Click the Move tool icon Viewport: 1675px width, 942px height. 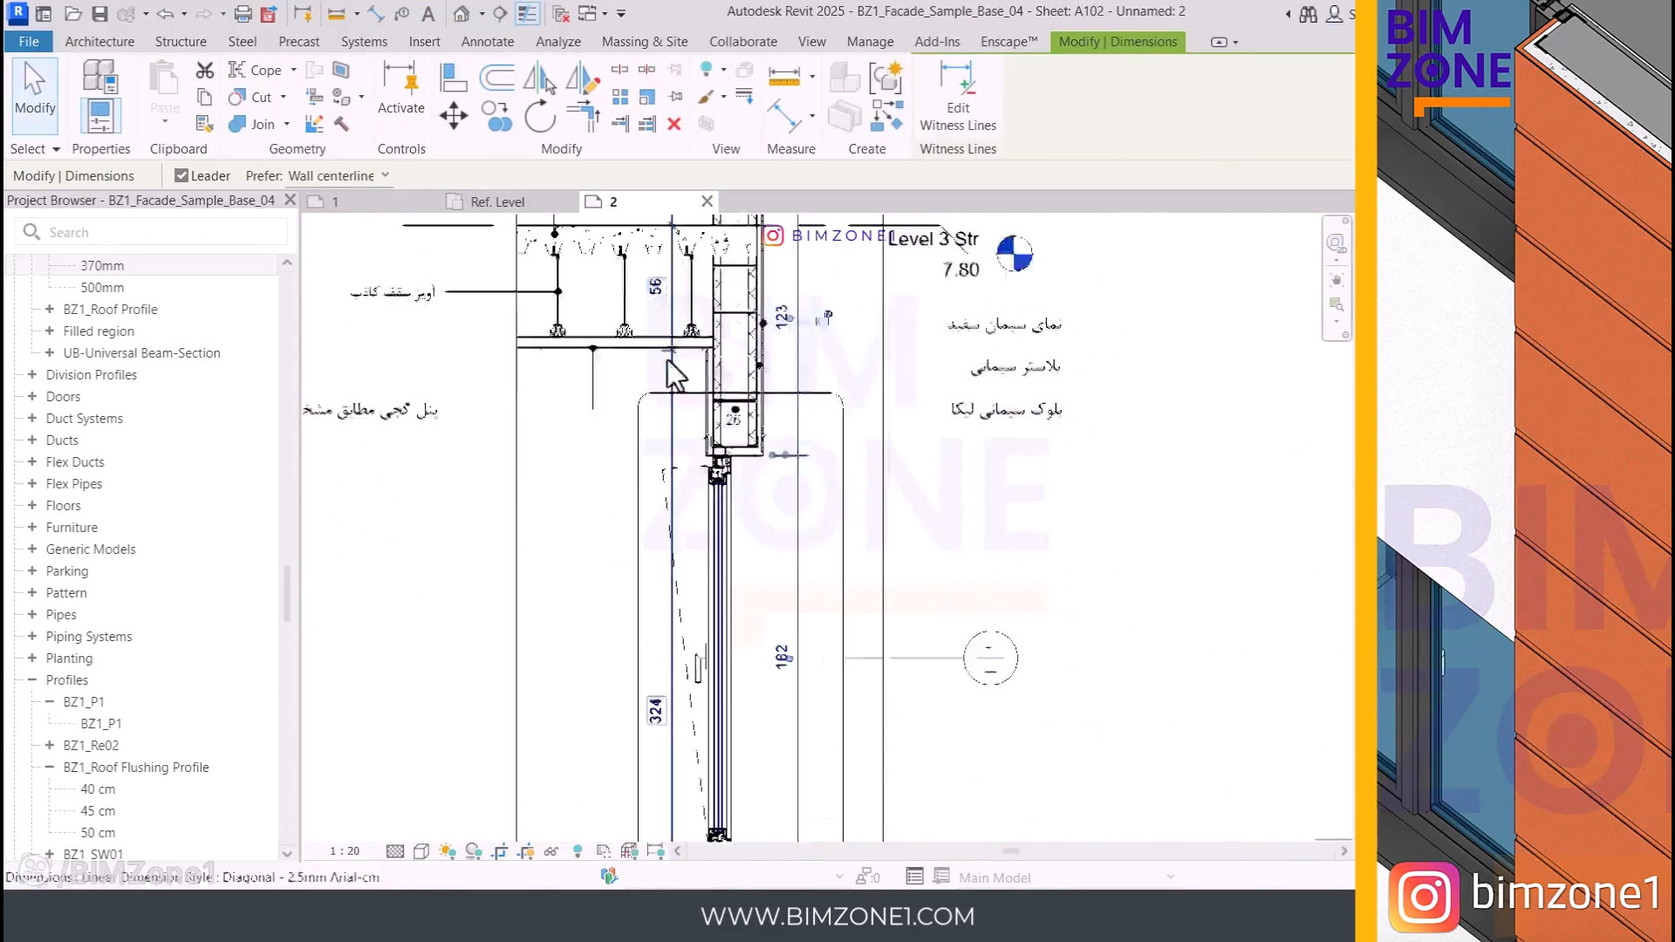point(454,116)
